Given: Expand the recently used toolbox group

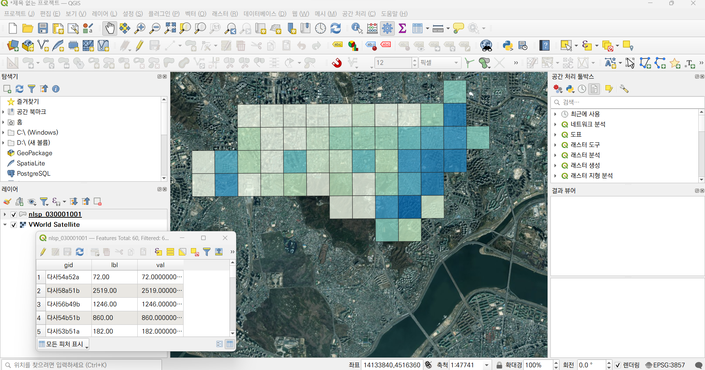Looking at the screenshot, I should [556, 114].
